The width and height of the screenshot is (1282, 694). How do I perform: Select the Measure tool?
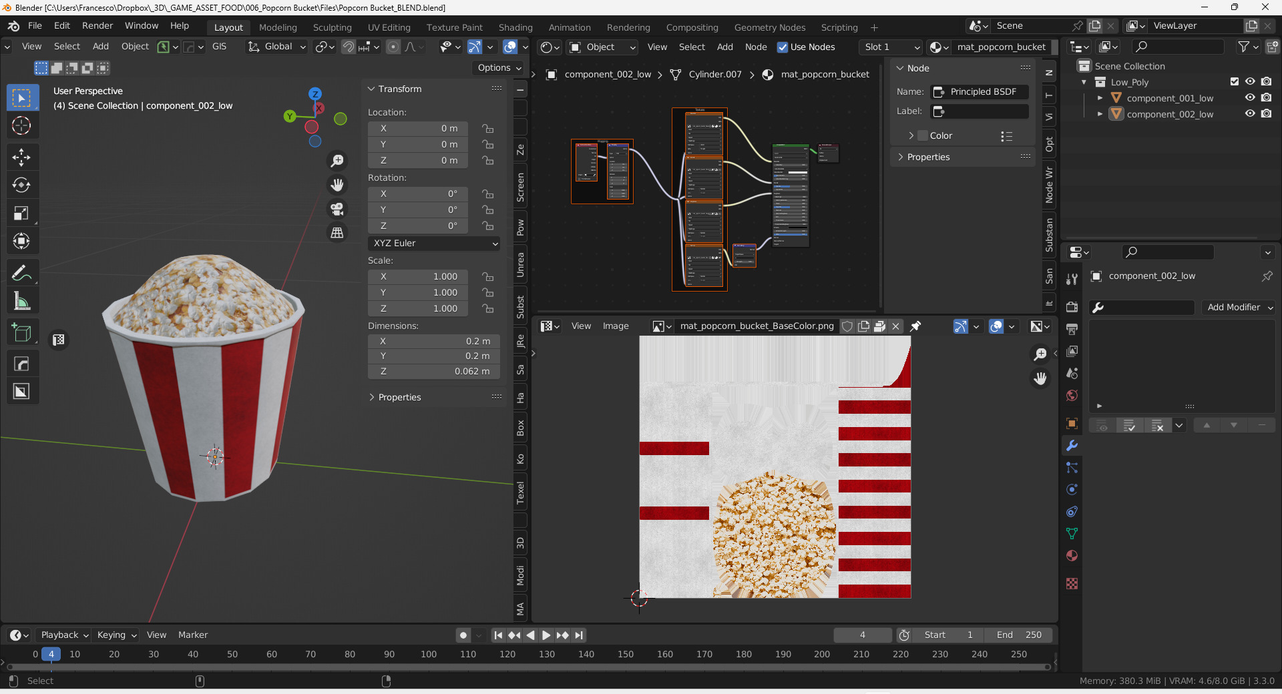click(21, 301)
